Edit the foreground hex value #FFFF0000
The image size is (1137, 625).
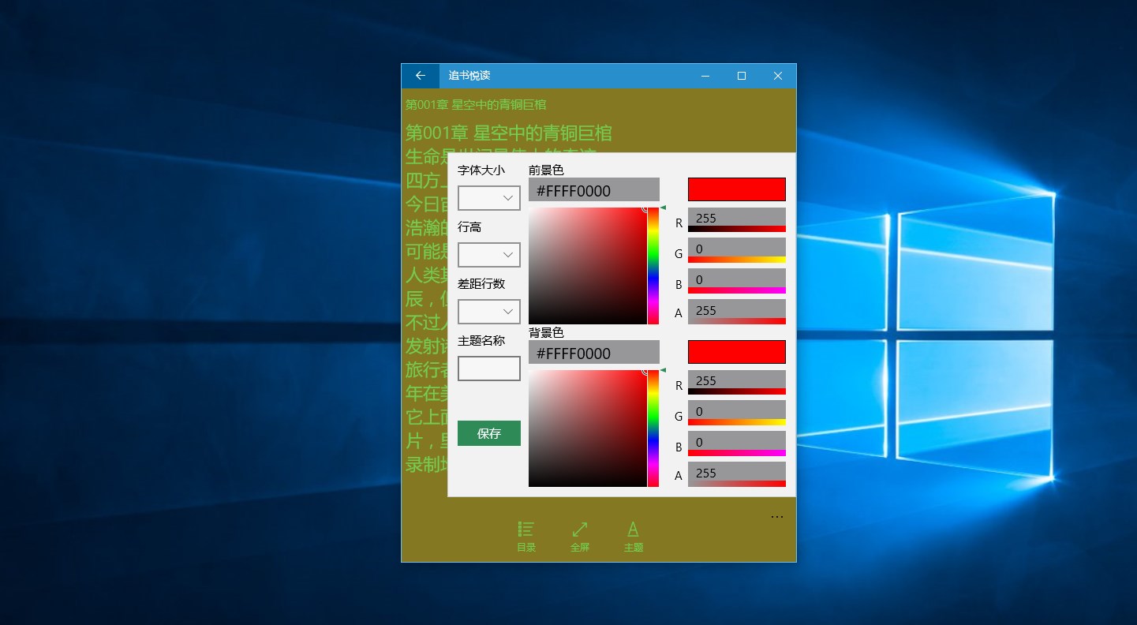point(593,189)
